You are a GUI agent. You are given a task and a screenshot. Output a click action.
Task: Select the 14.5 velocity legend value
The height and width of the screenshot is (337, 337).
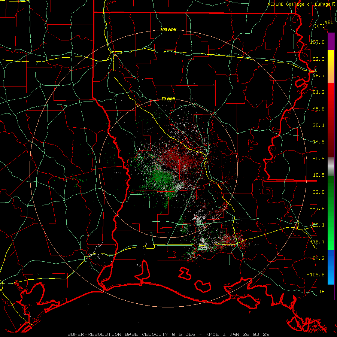pos(319,142)
